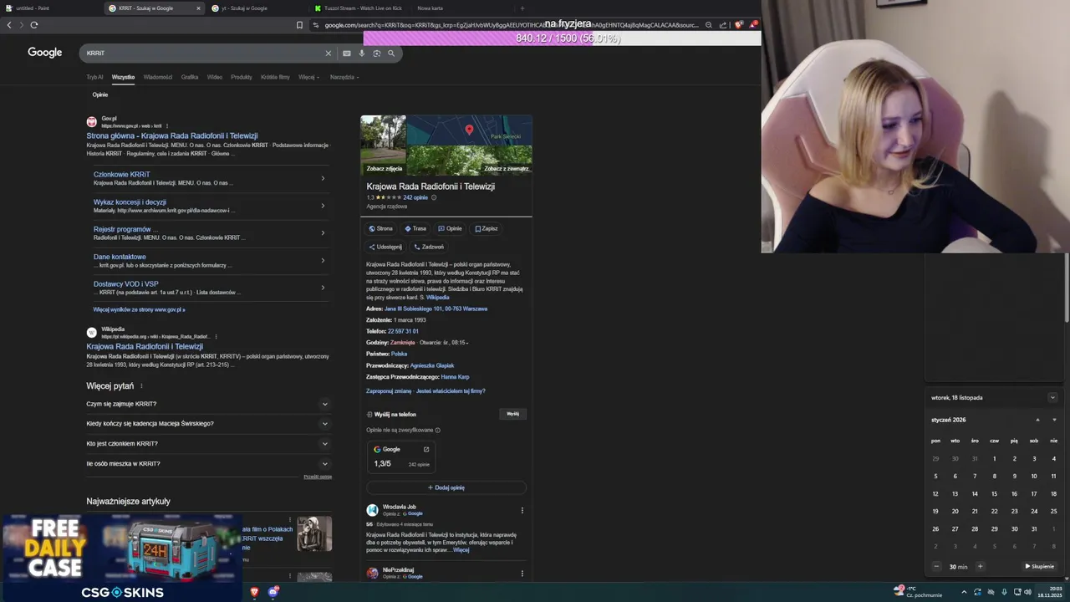The image size is (1070, 602).
Task: Click Udostępnij button in knowledge panel
Action: 385,247
